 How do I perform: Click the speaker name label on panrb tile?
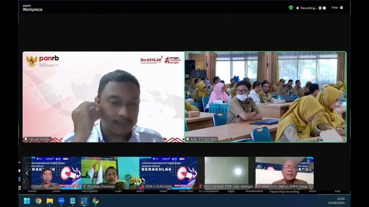(x=37, y=139)
